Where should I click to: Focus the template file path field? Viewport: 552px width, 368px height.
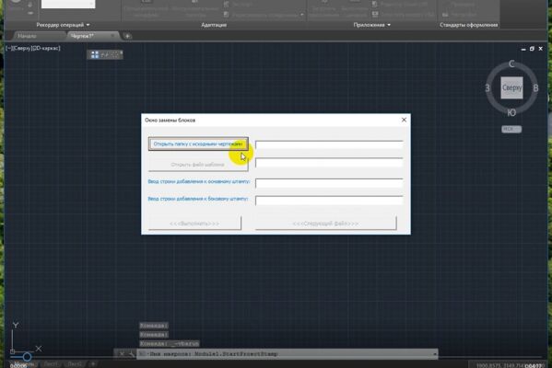pyautogui.click(x=329, y=163)
